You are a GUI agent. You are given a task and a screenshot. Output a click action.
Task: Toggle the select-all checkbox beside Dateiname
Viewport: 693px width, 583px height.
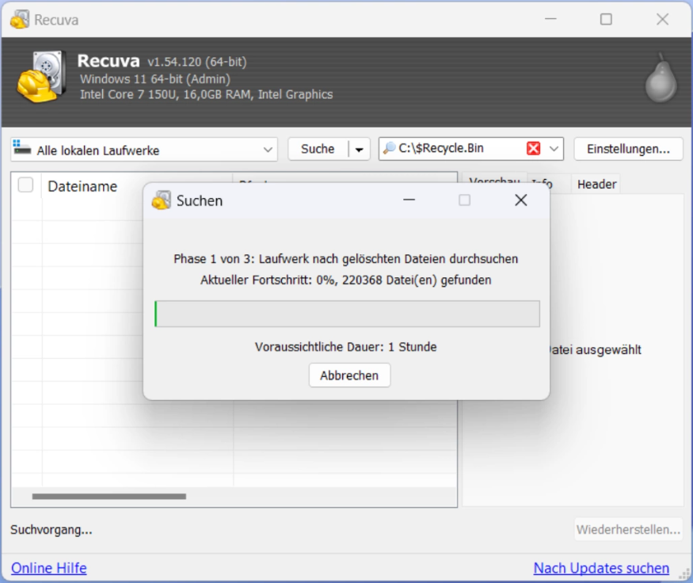25,185
